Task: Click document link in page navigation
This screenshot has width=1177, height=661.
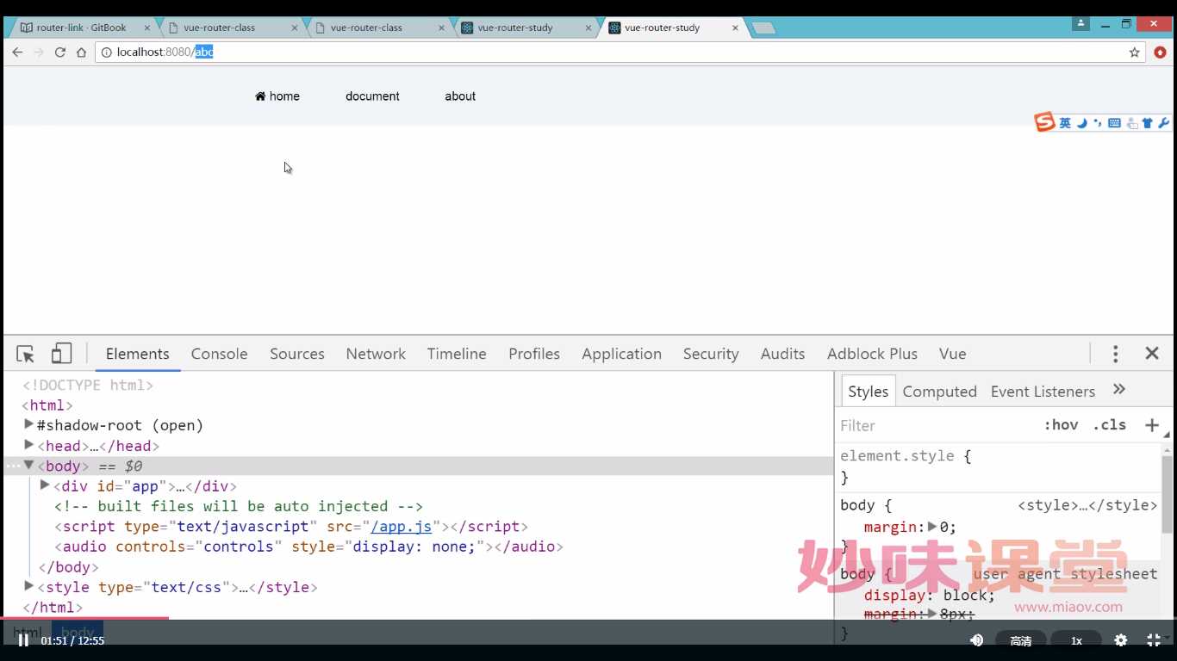Action: tap(372, 96)
